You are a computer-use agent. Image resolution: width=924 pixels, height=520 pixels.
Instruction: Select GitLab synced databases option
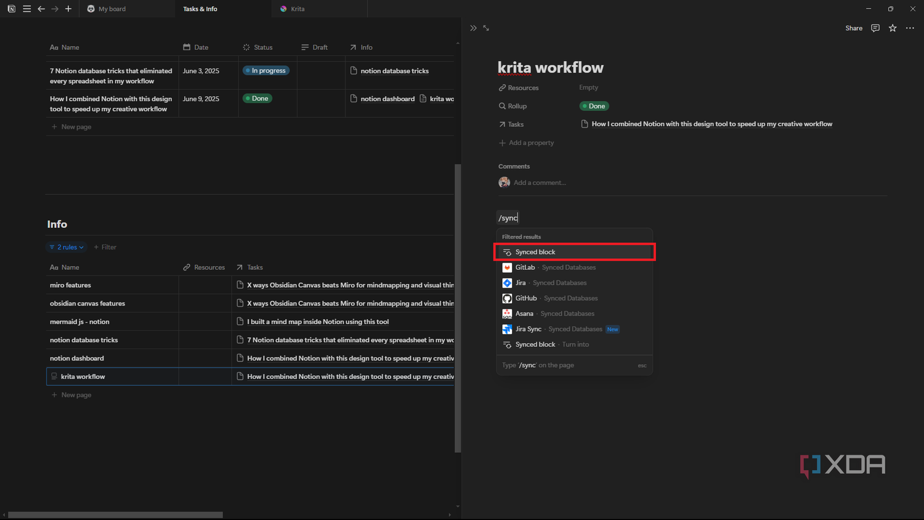pos(574,267)
